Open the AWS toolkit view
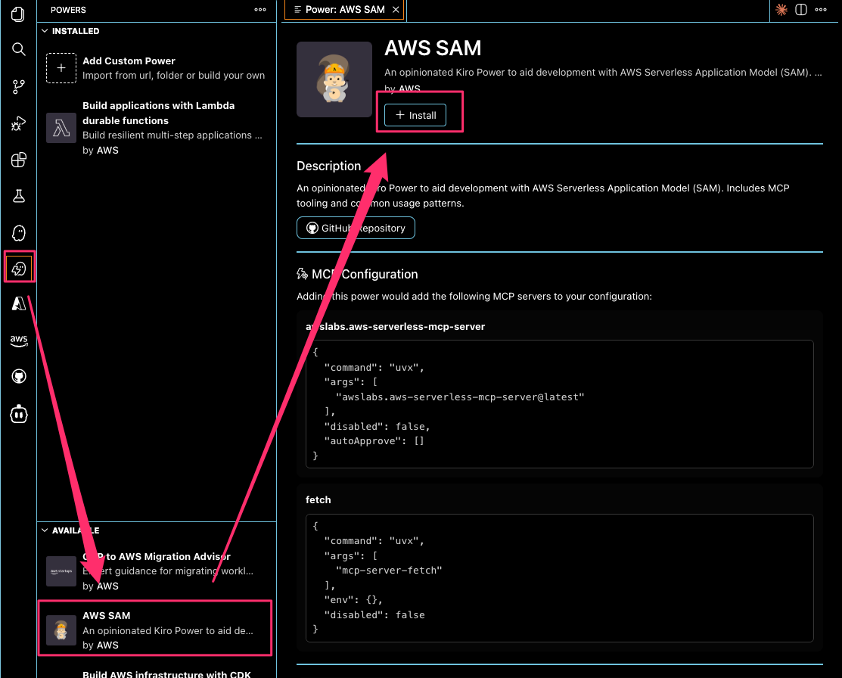842x678 pixels. pos(18,341)
